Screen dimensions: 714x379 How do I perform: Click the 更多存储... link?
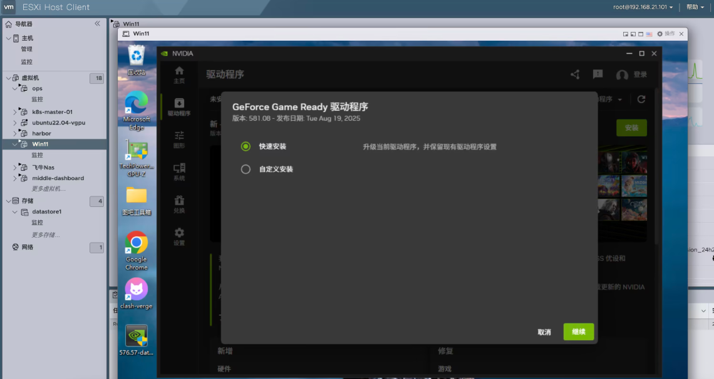tap(46, 235)
